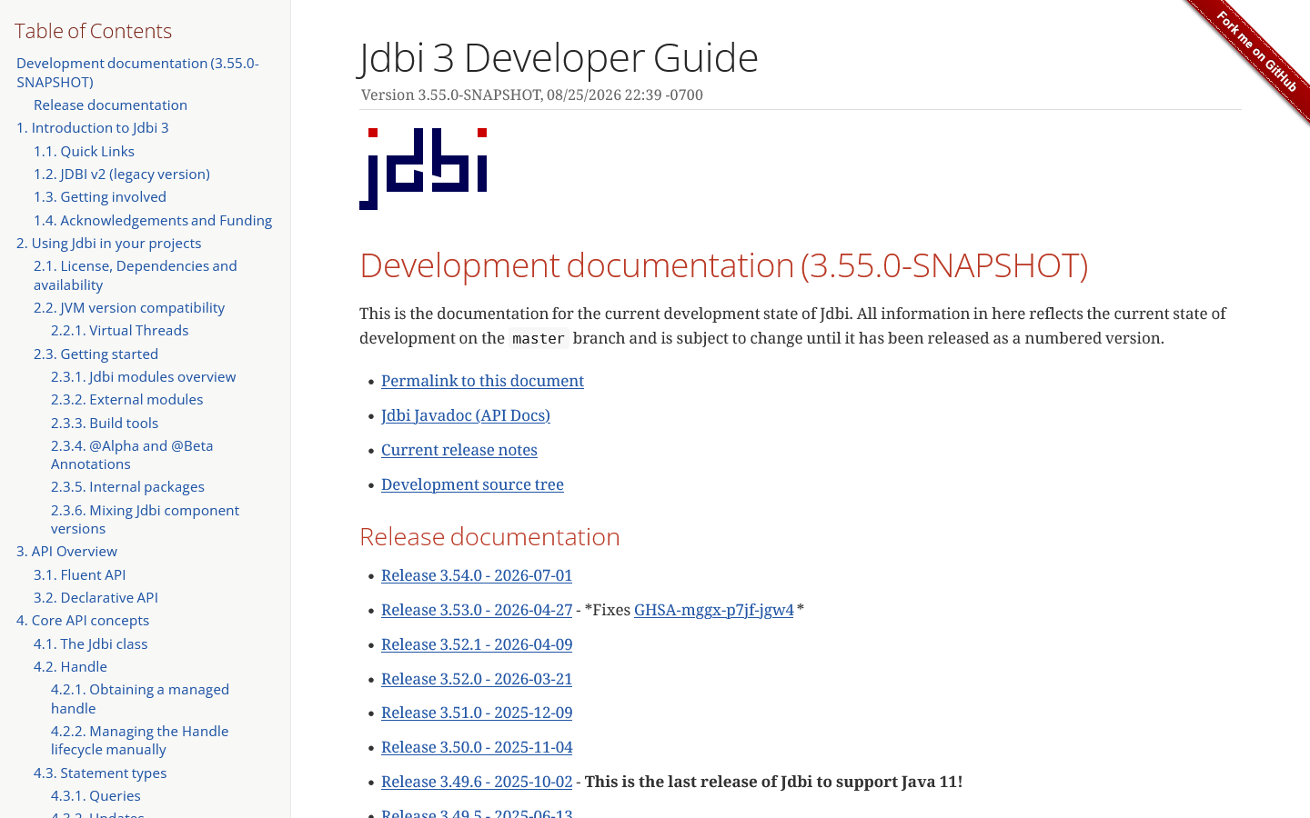This screenshot has height=818, width=1310.
Task: Click the Development documentation (3.55.0-SNAPSHOT) heading
Action: 723,265
